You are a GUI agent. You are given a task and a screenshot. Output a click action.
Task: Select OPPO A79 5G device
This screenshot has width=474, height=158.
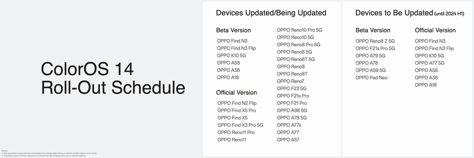370,56
